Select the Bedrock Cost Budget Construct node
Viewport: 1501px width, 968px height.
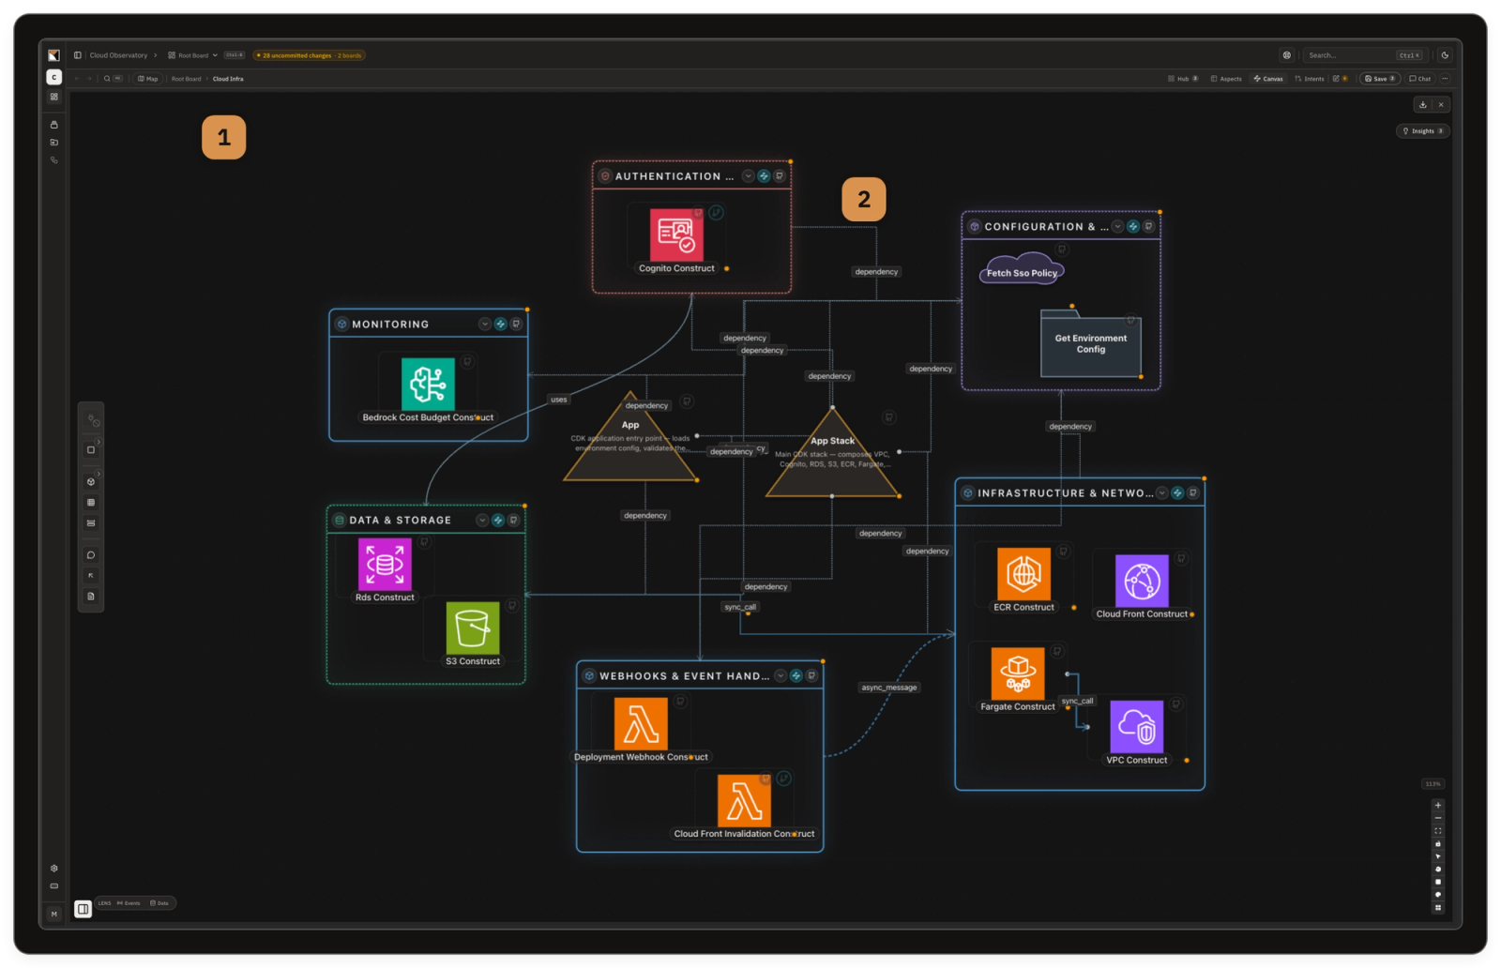[428, 389]
